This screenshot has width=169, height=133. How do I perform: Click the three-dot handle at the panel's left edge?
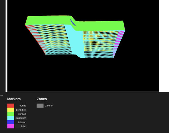(x=2, y=96)
